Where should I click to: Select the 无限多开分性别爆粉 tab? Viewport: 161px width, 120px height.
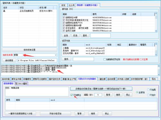[x=87, y=79]
